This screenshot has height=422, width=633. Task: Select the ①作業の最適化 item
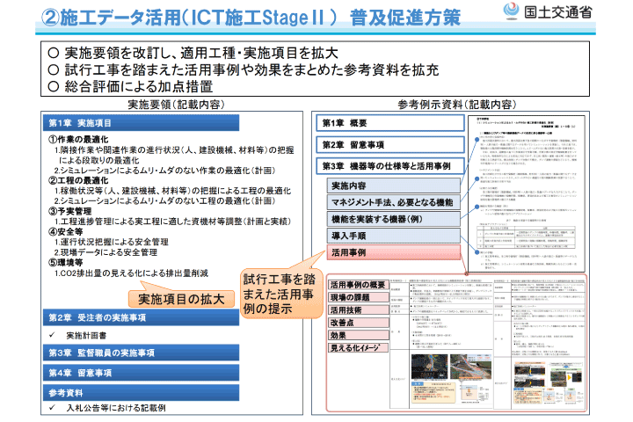pyautogui.click(x=78, y=139)
